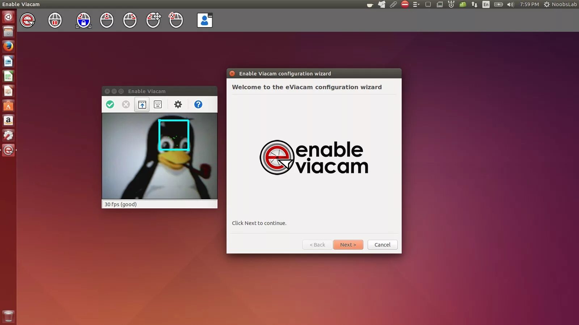This screenshot has height=325, width=579.
Task: Launch LibreOffice Writer from the launcher
Action: click(x=8, y=61)
